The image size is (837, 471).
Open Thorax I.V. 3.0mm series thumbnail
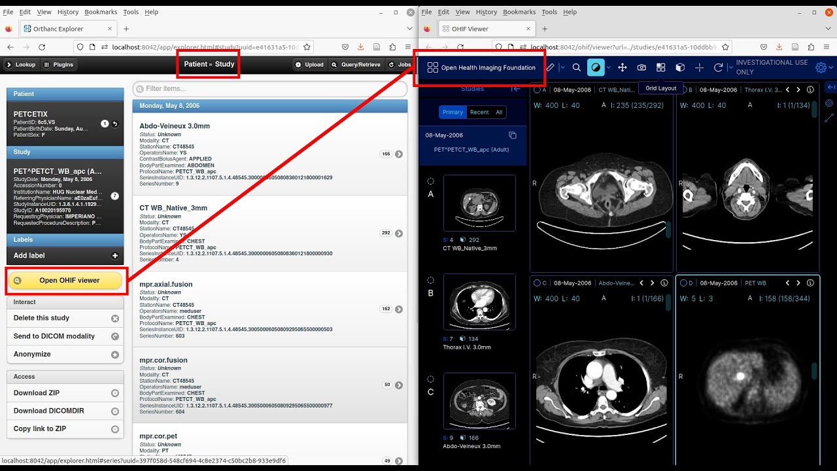[479, 302]
